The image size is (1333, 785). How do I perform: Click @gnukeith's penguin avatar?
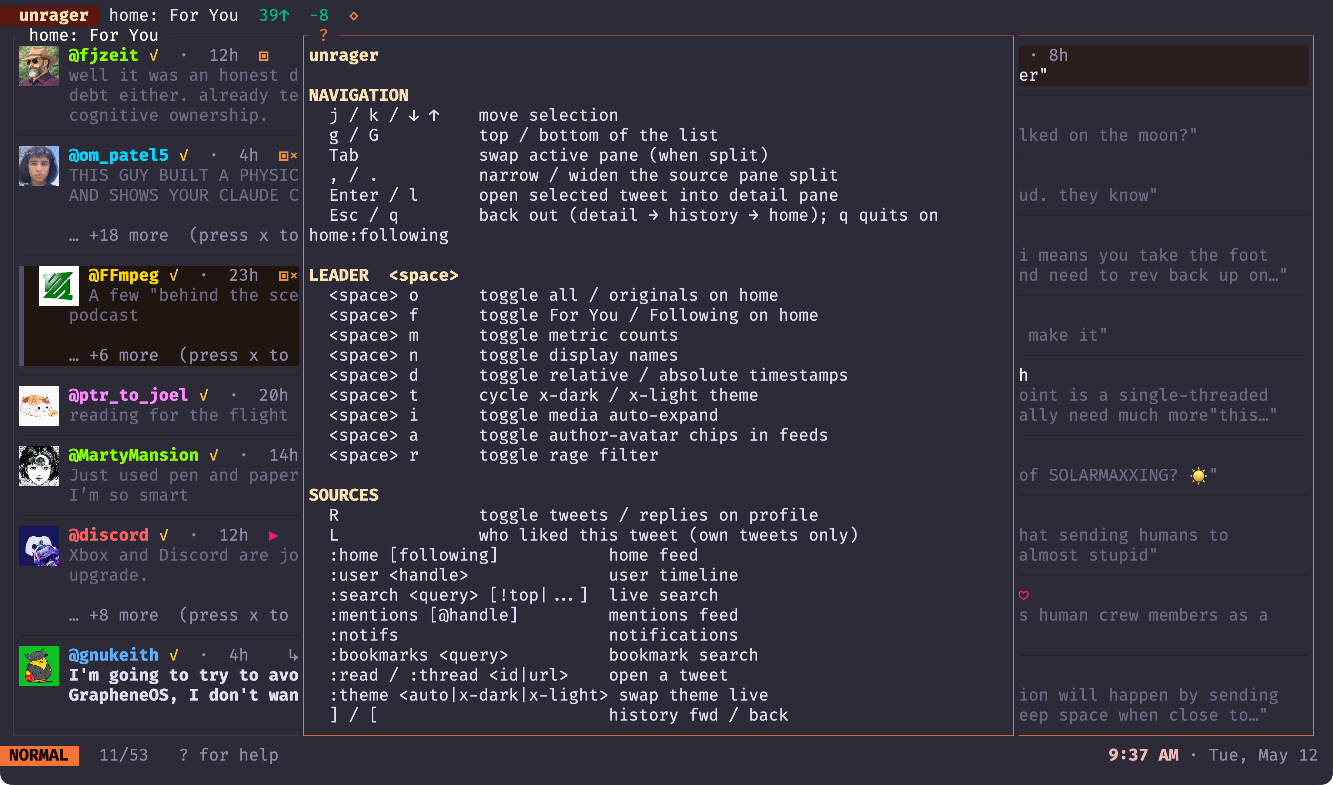(39, 665)
